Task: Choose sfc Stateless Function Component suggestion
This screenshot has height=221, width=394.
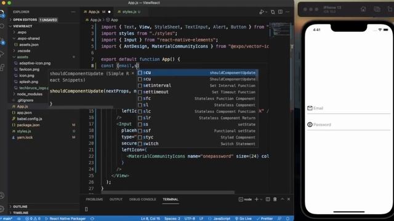Action: coord(197,98)
